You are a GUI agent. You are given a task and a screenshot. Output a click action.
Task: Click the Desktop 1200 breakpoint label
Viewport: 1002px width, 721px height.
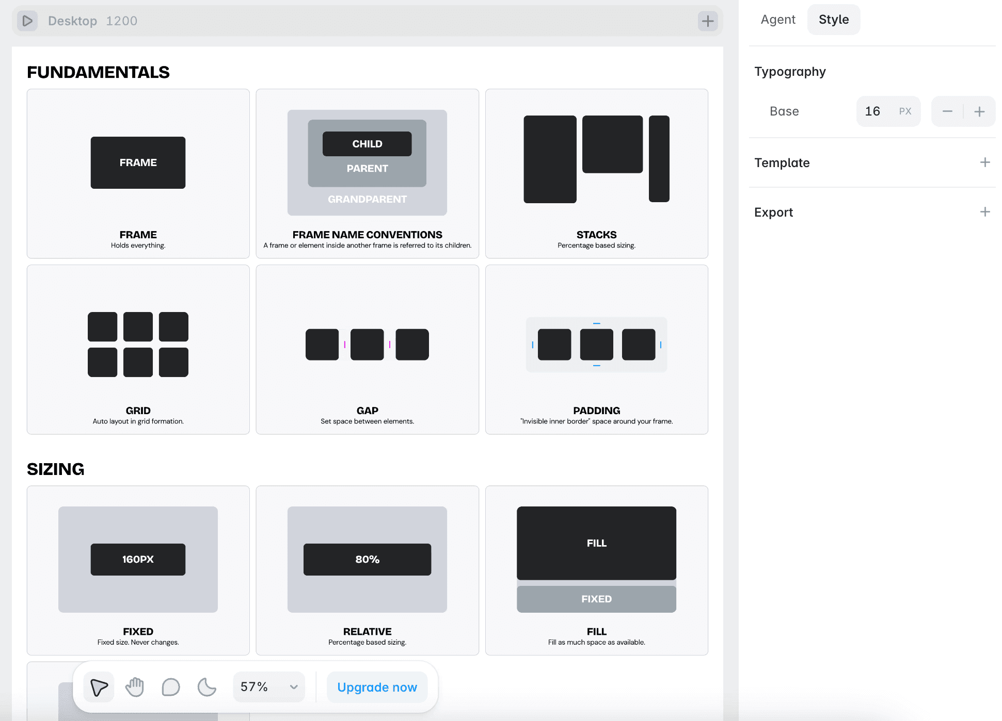(93, 21)
